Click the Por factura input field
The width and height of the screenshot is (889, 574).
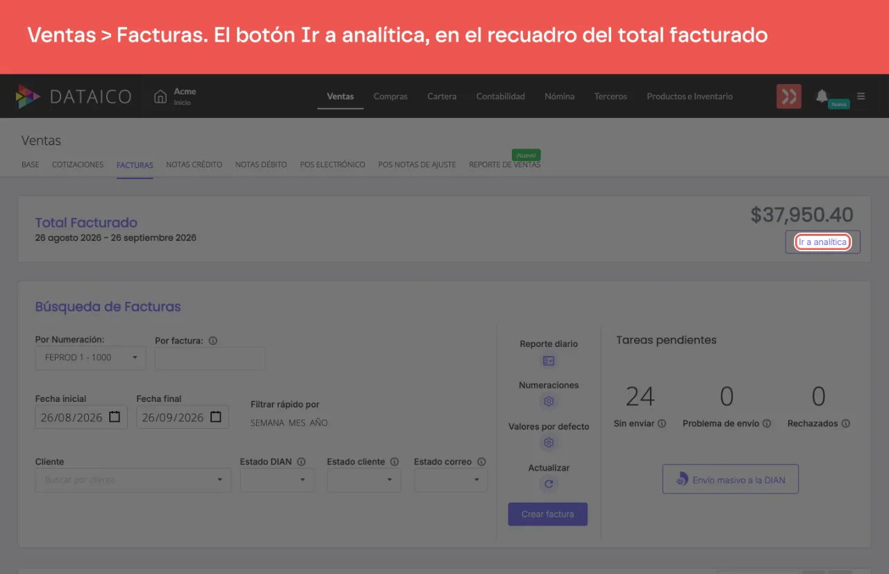point(210,359)
